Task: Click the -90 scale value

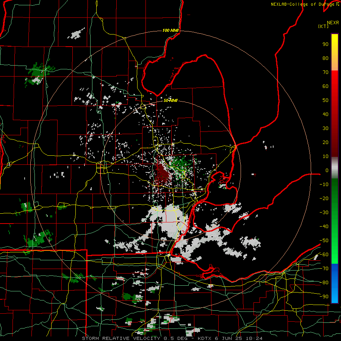Action: click(324, 296)
